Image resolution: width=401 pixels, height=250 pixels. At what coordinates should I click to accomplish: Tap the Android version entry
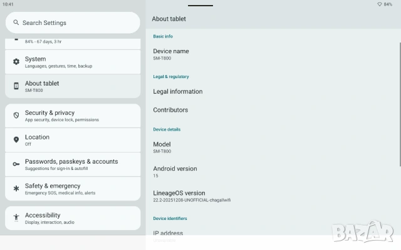[273, 172]
